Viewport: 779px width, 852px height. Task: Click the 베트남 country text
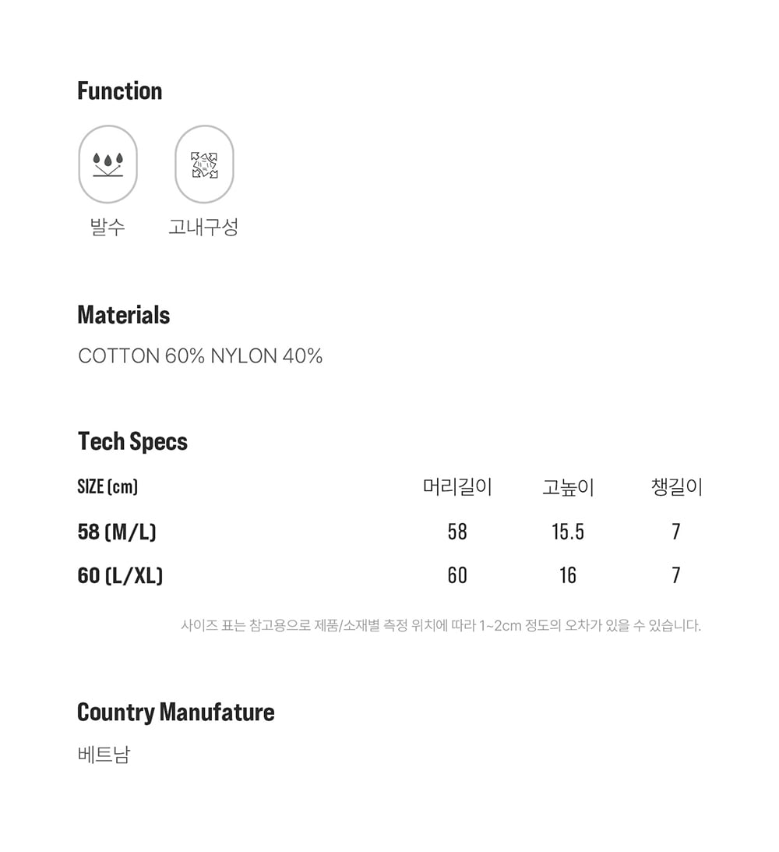coord(104,755)
